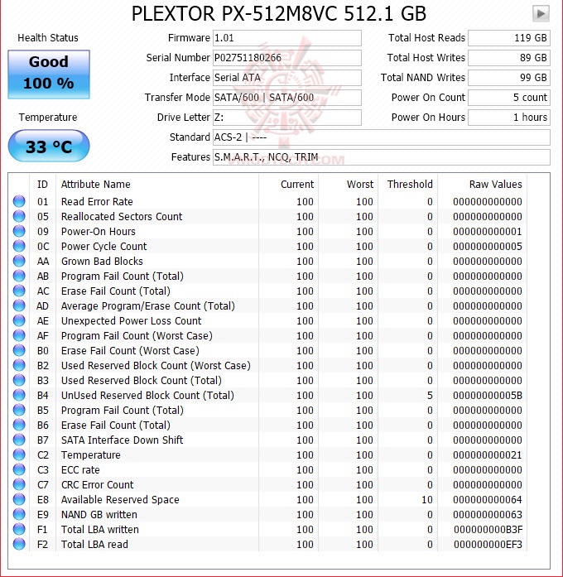
Task: Click status icon for NAND GB written
Action: pyautogui.click(x=19, y=514)
